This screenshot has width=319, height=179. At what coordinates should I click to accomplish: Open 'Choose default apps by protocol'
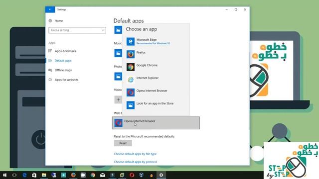coord(136,162)
